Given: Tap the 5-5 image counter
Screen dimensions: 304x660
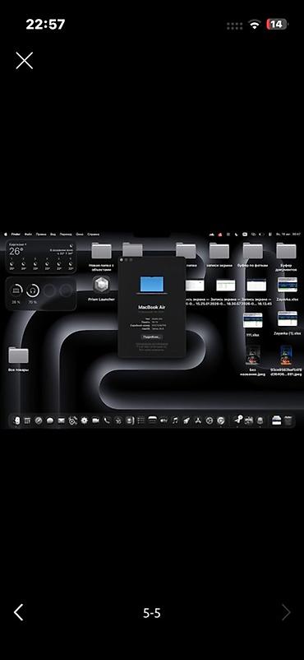Looking at the screenshot, I should (x=152, y=613).
